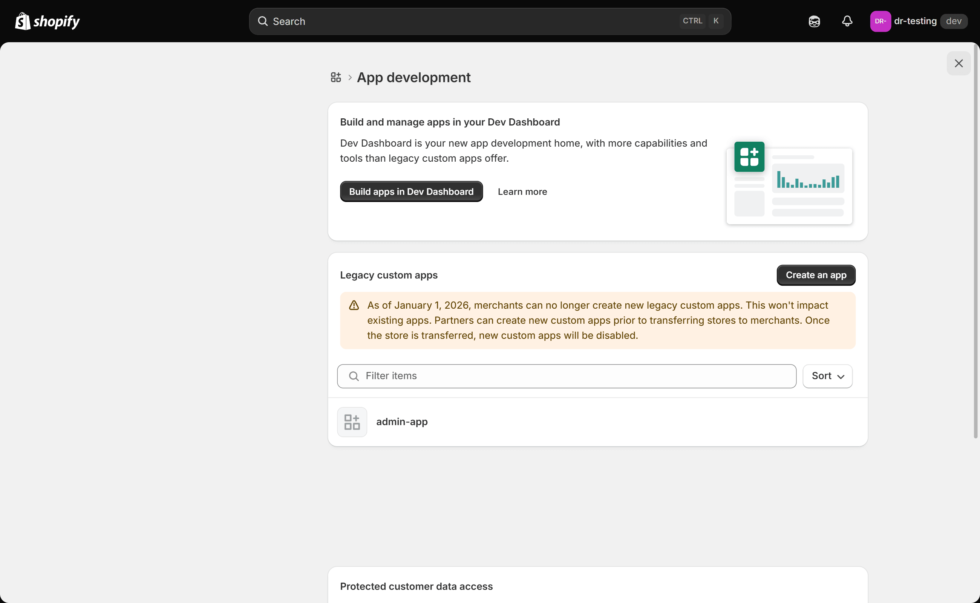This screenshot has height=603, width=980.
Task: Close the App development panel
Action: pos(959,63)
